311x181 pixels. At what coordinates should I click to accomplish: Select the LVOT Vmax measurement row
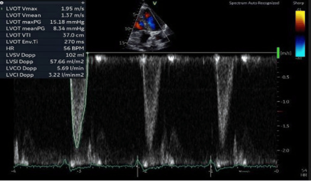[x=43, y=9]
